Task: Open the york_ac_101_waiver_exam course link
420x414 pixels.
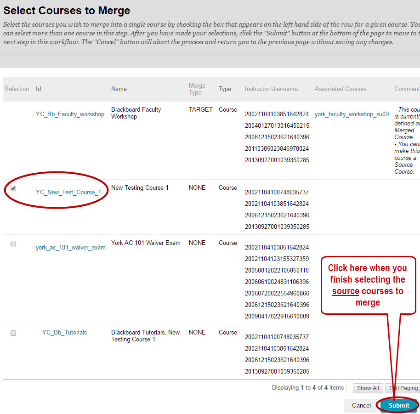Action: coord(71,247)
